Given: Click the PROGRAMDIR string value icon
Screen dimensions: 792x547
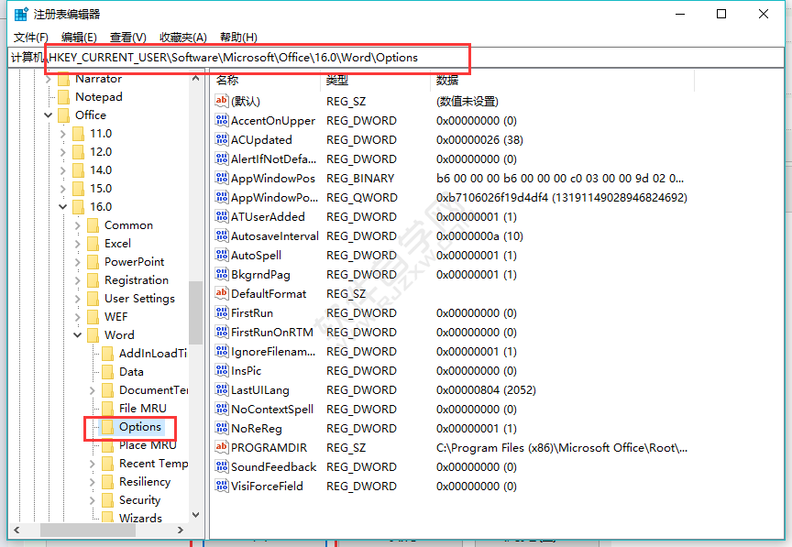Looking at the screenshot, I should pyautogui.click(x=220, y=447).
